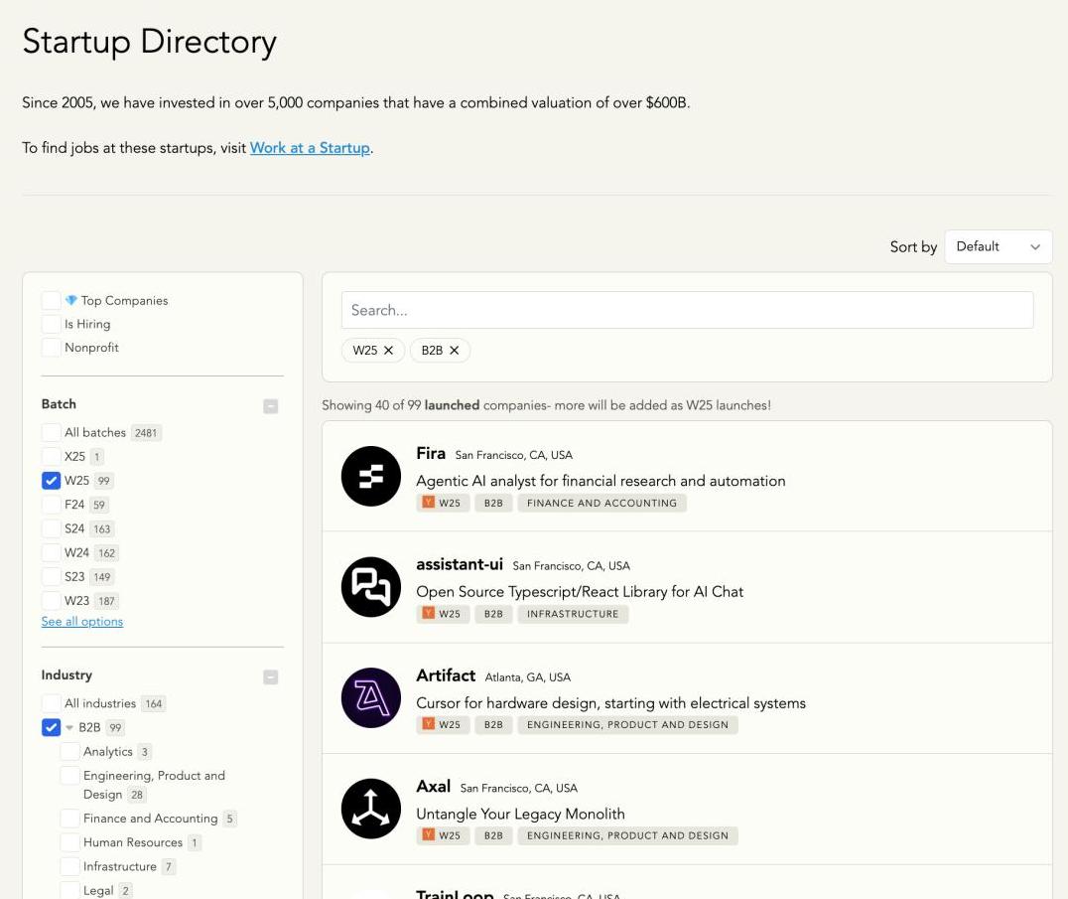Screen dimensions: 1068x899
Task: Check the S23 batch filter
Action: 51,576
